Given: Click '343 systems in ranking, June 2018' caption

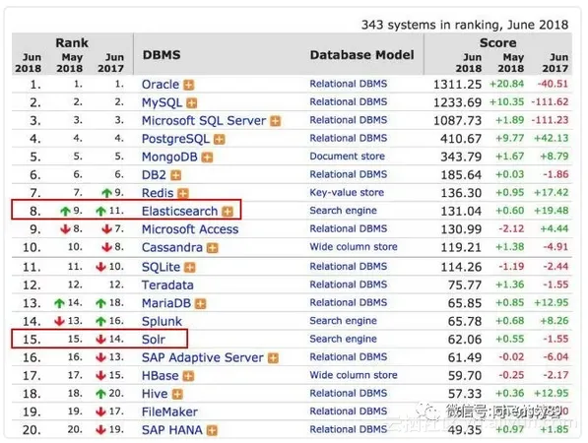Looking at the screenshot, I should click(x=465, y=25).
